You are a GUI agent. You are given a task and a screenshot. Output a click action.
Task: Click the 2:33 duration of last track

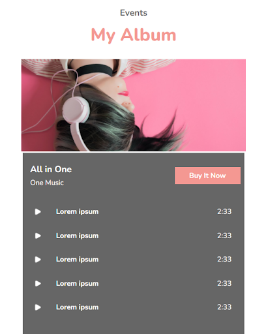224,307
